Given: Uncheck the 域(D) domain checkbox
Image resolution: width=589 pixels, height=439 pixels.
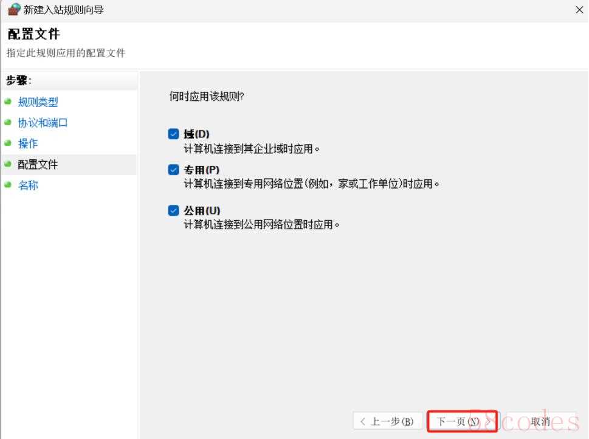Looking at the screenshot, I should coord(173,134).
